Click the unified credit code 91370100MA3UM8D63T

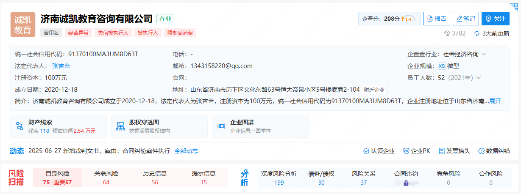(x=103, y=54)
